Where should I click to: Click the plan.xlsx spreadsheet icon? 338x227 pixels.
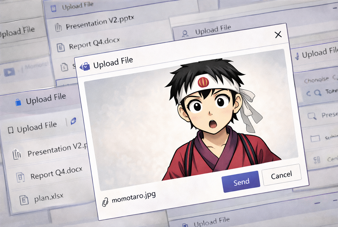(24, 201)
